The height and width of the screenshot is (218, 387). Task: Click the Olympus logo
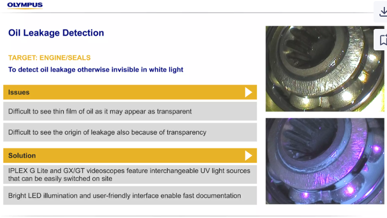pos(25,5)
